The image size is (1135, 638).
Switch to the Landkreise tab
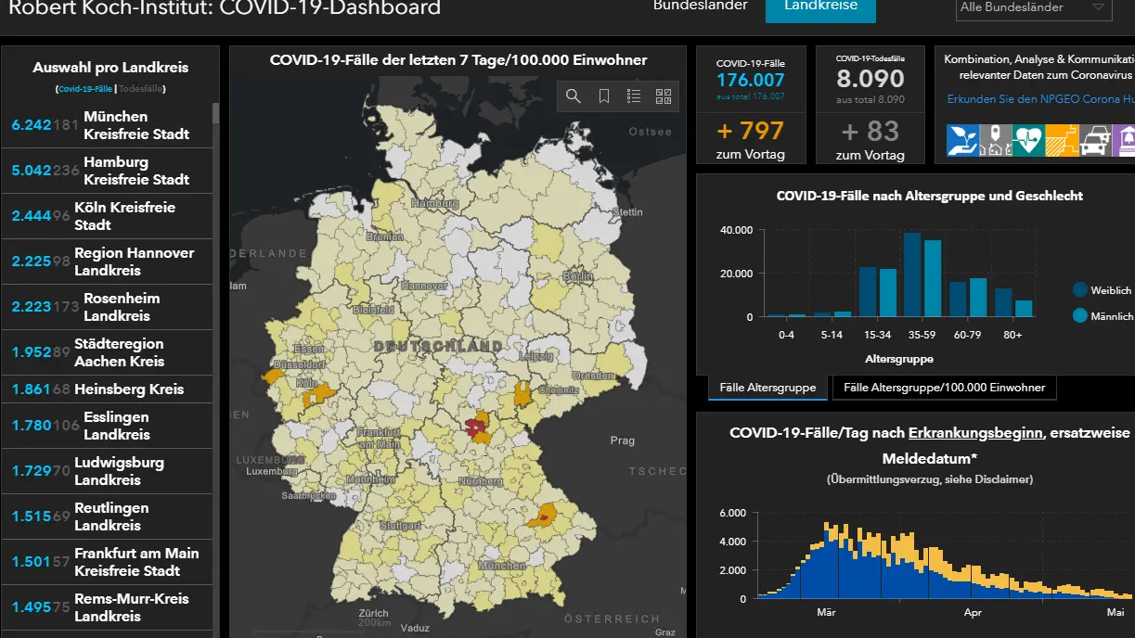click(820, 7)
